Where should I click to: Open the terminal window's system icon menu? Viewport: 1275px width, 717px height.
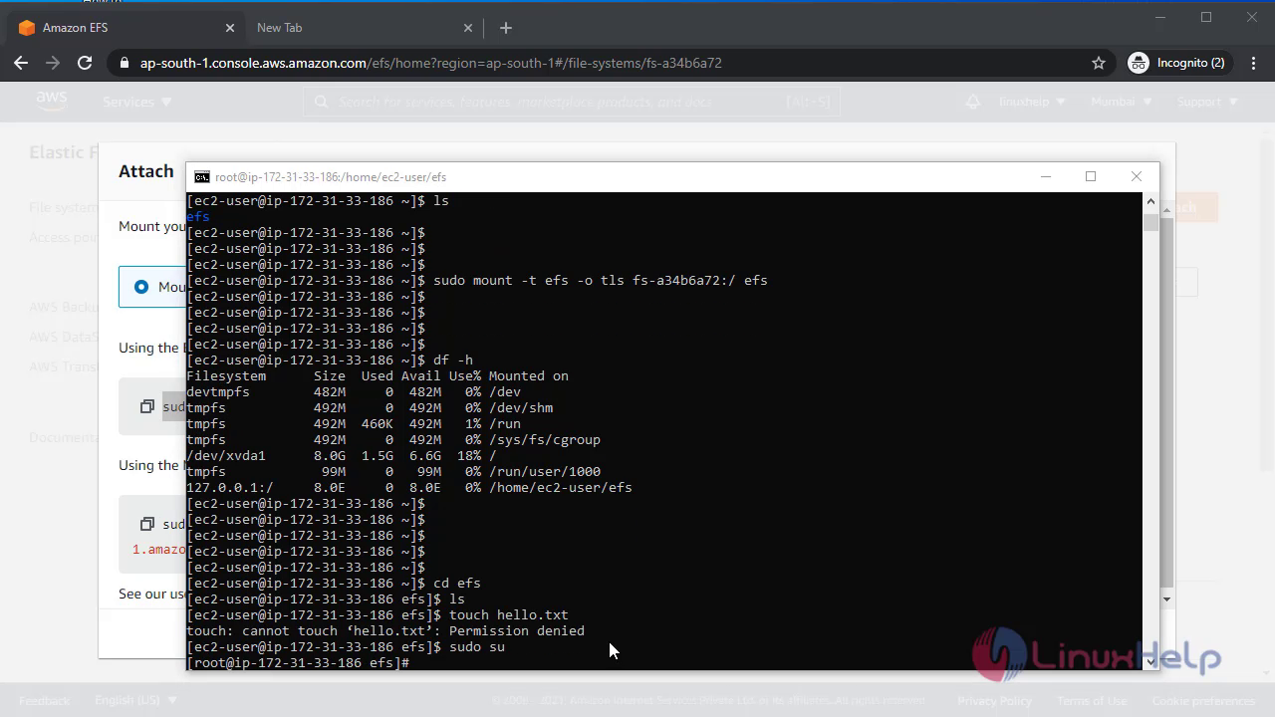pos(202,177)
